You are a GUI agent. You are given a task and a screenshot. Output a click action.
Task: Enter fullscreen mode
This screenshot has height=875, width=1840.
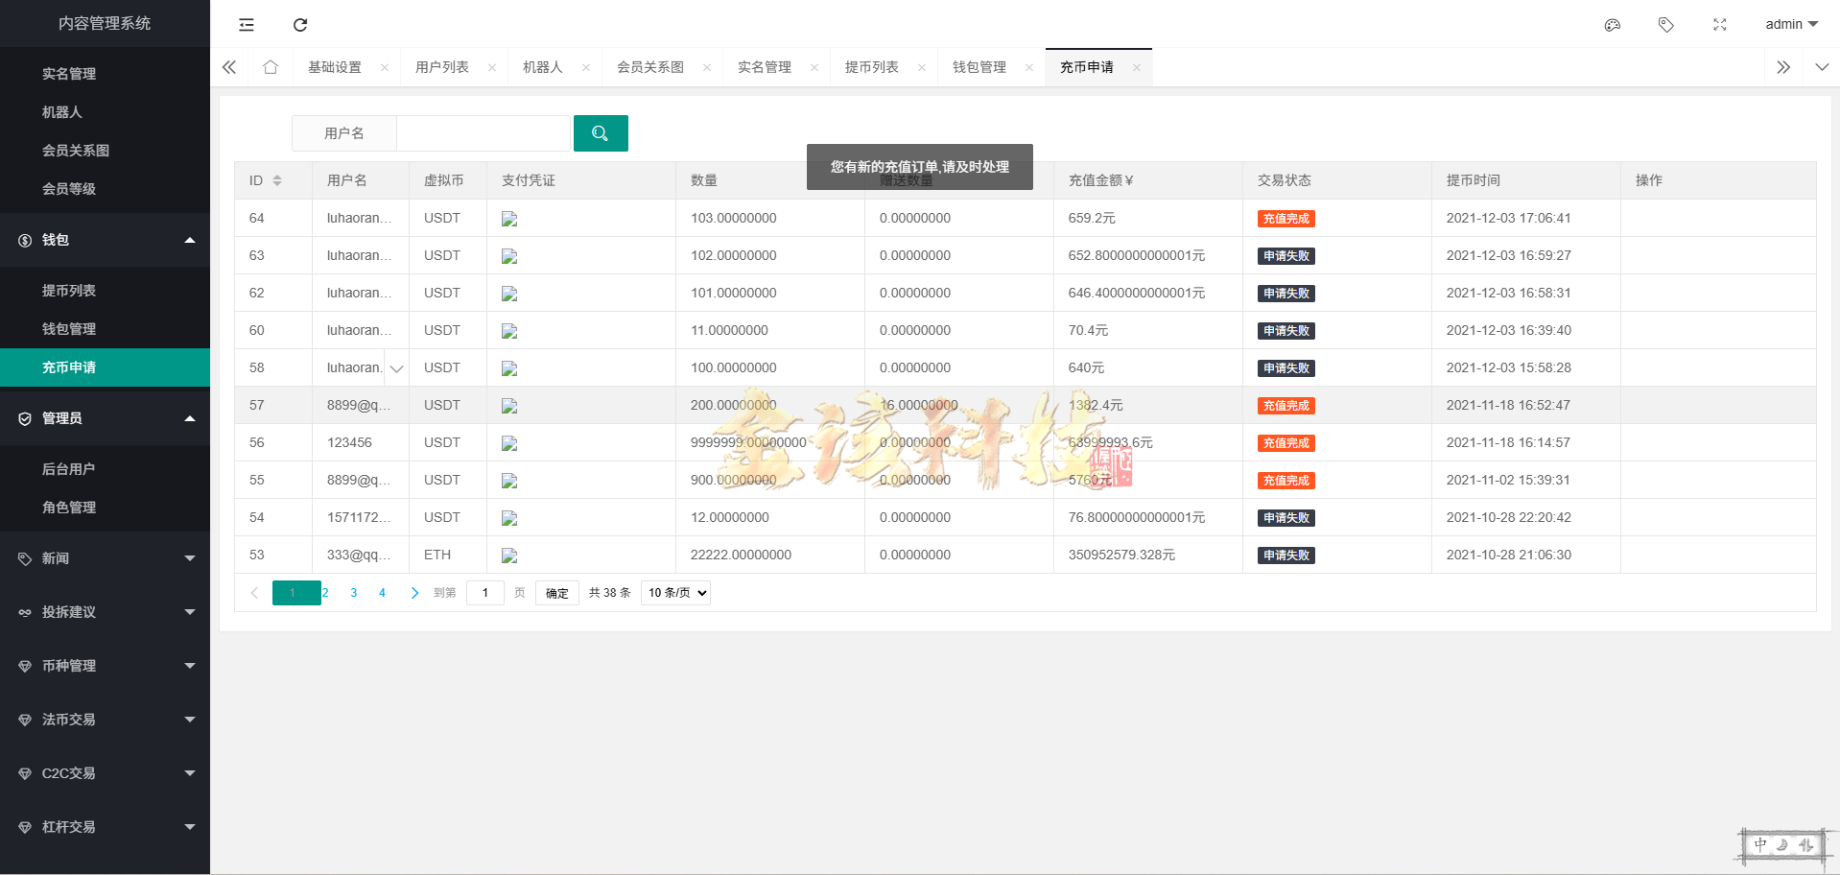(1719, 25)
